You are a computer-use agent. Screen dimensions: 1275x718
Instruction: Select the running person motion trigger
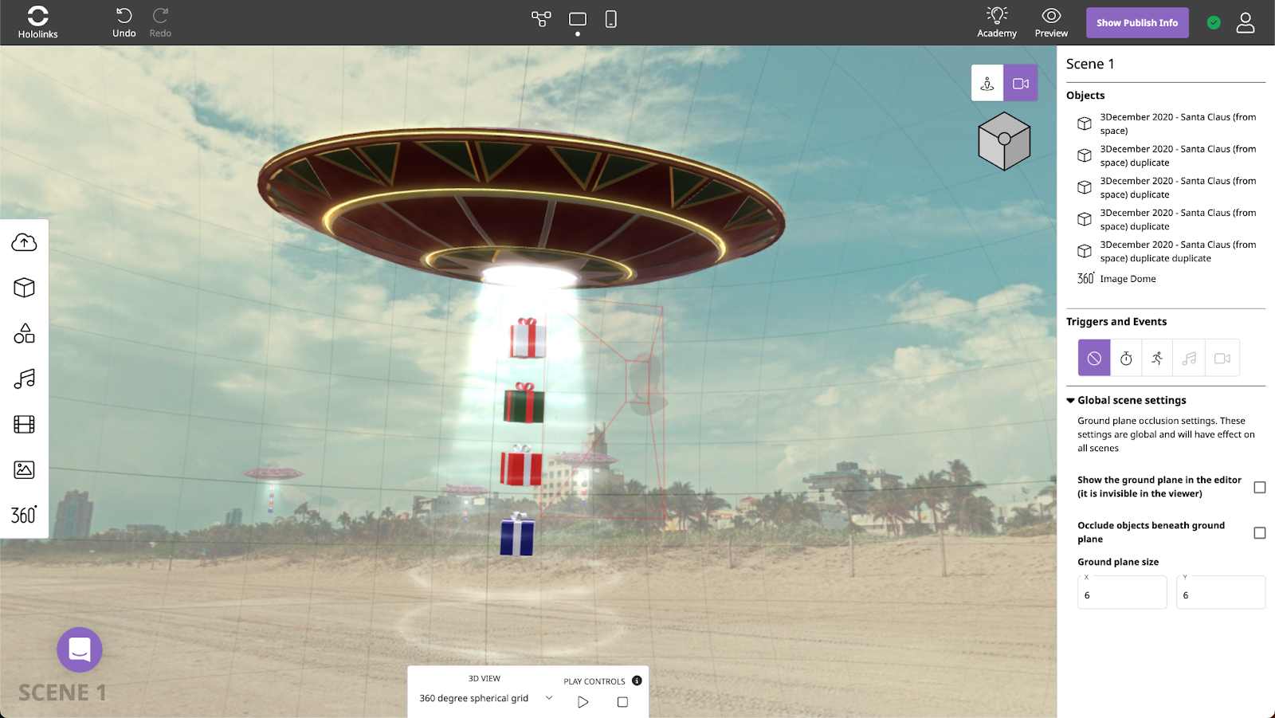click(x=1157, y=358)
